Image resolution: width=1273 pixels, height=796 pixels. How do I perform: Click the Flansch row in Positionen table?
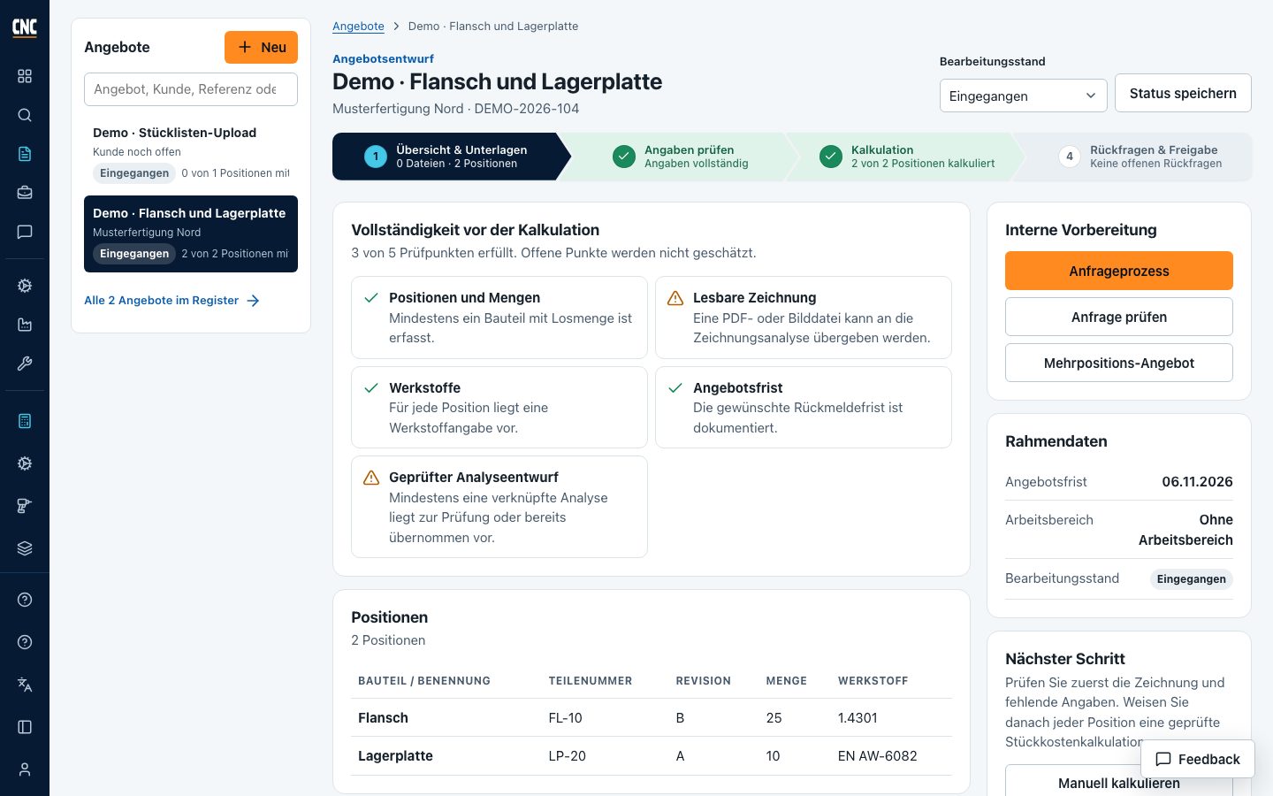coord(652,717)
